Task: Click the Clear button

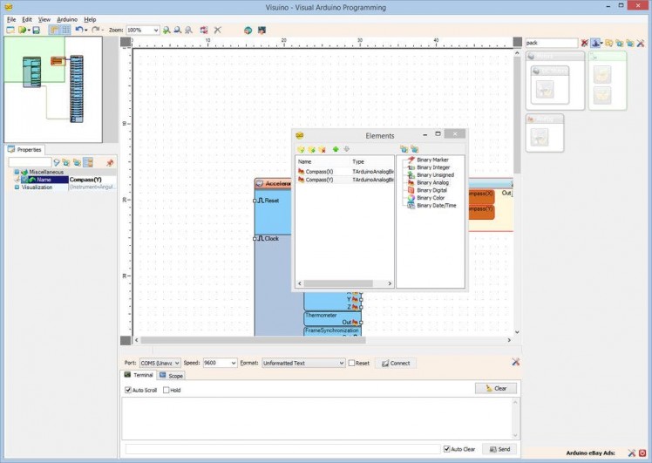Action: 496,388
